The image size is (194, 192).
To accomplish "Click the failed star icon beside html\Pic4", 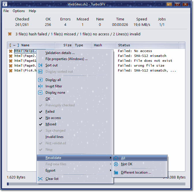I will 11,71.
